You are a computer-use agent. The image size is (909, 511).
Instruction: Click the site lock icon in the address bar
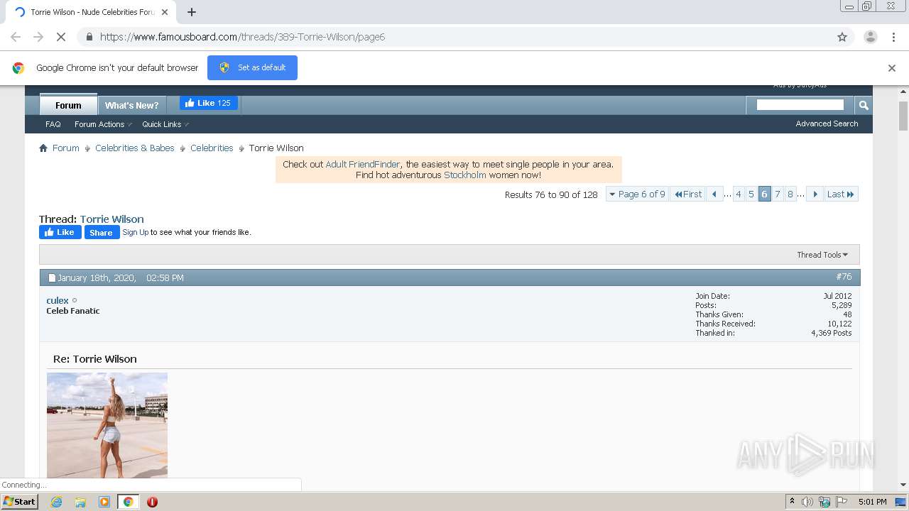coord(89,37)
